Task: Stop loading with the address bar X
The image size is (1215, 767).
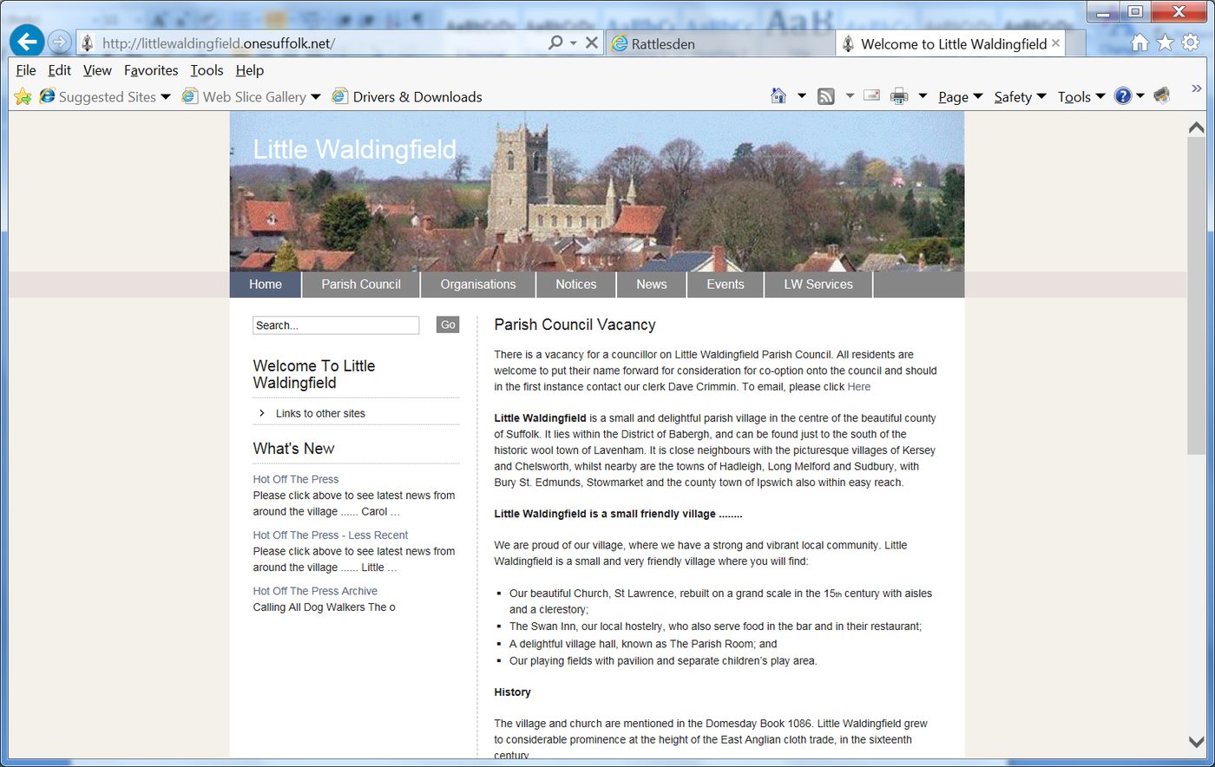Action: [x=592, y=43]
